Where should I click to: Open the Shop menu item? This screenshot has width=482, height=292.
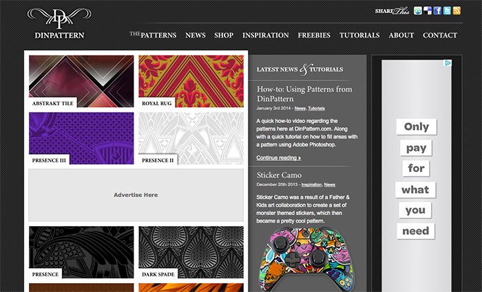(224, 35)
